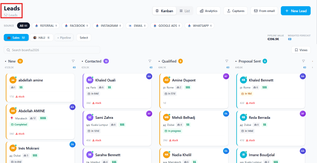Open abdellah amine lead card

(x=40, y=88)
